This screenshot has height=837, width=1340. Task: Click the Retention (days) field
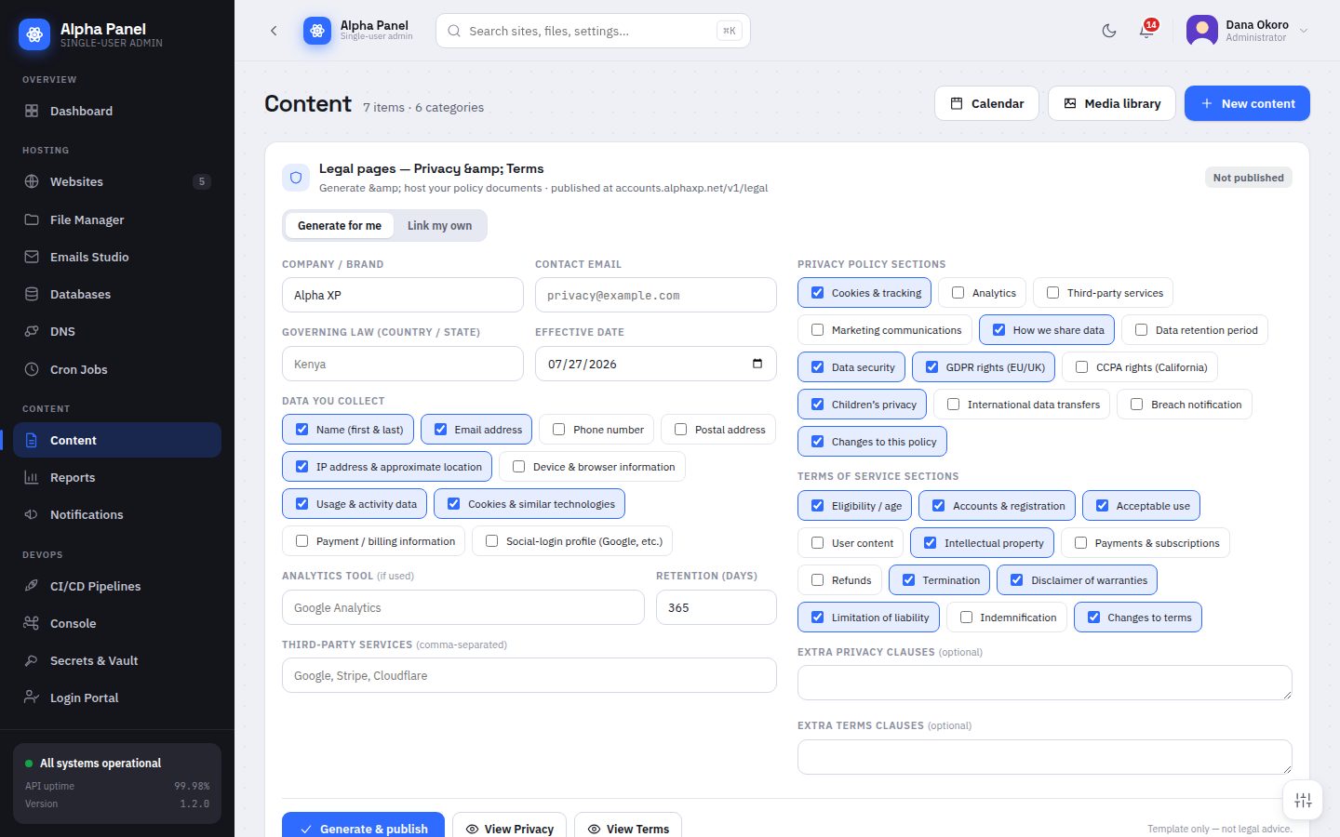coord(717,607)
